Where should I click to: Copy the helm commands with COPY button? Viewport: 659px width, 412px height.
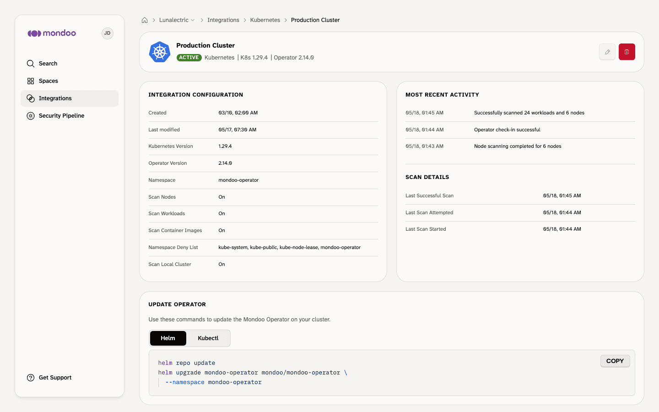point(615,361)
